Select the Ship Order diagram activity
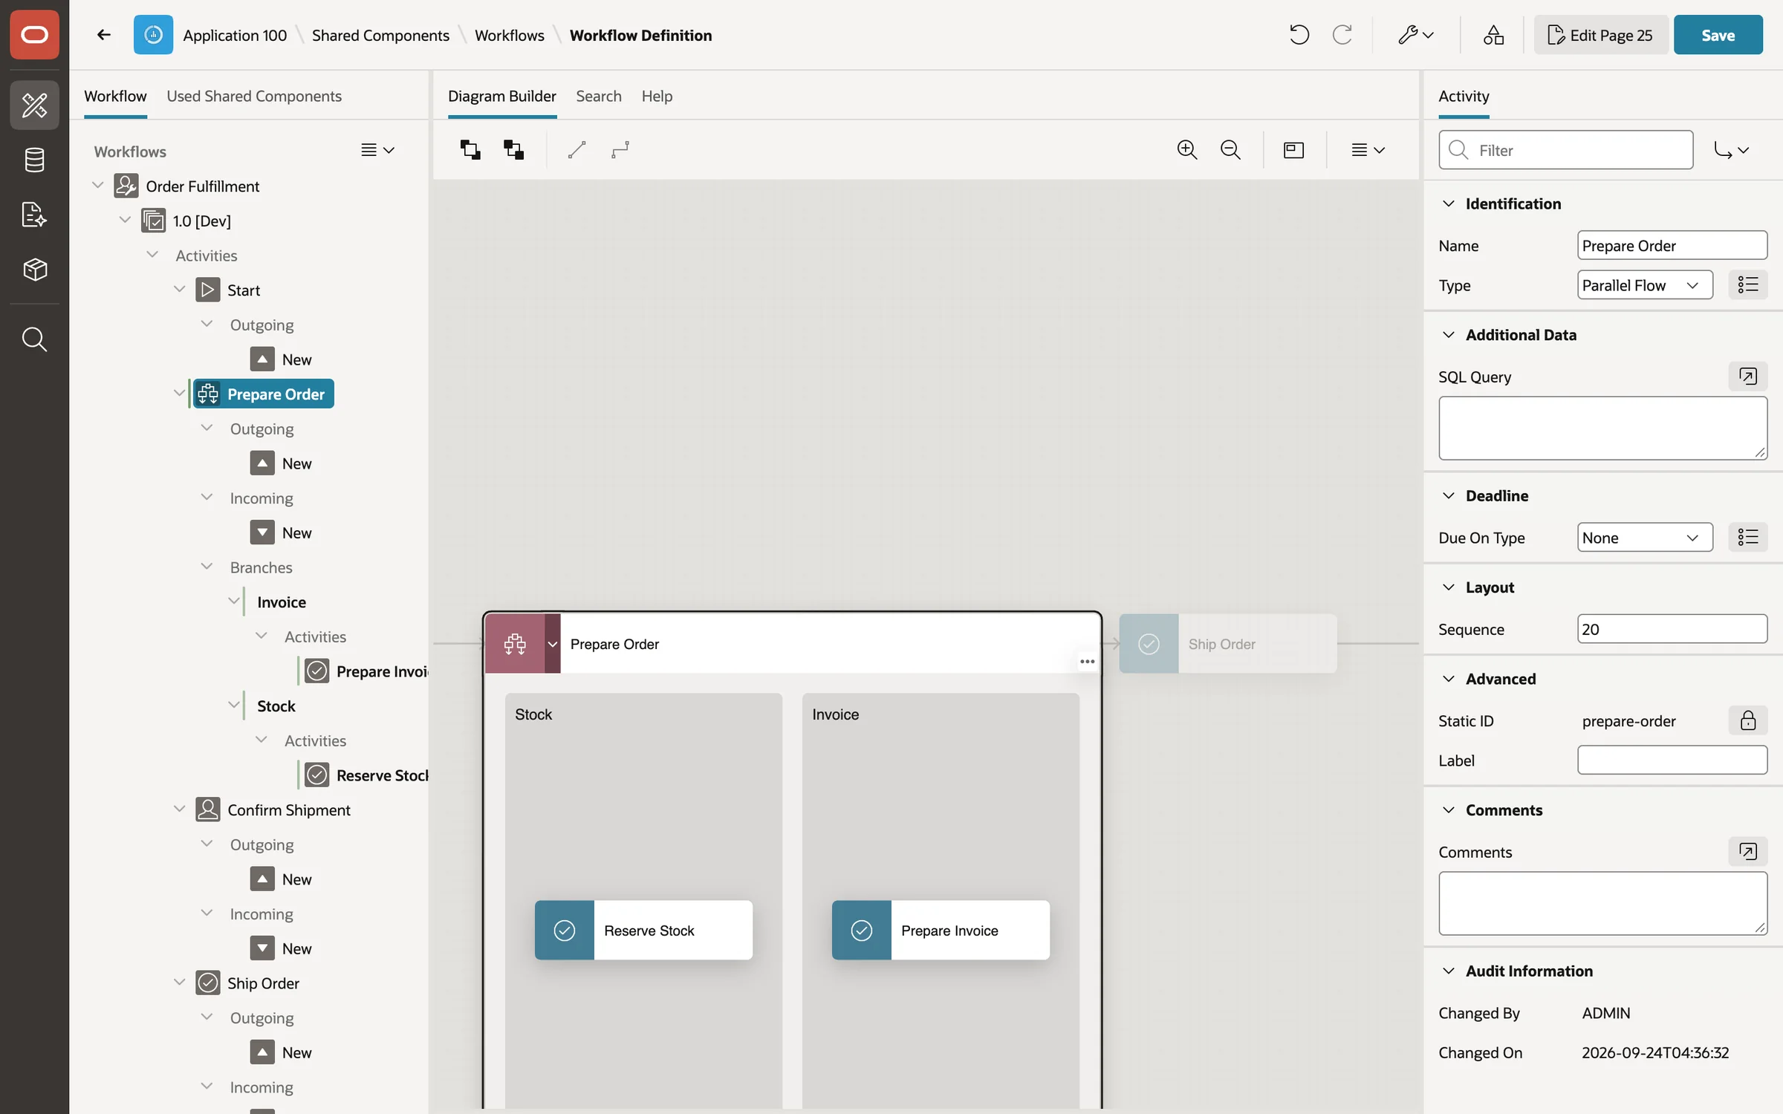 (x=1227, y=644)
